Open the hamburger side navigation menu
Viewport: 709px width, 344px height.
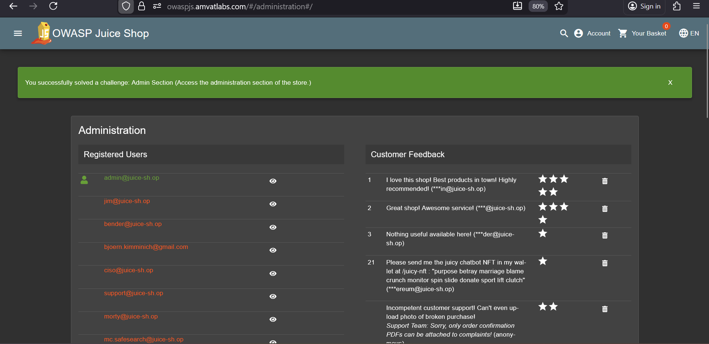[18, 33]
